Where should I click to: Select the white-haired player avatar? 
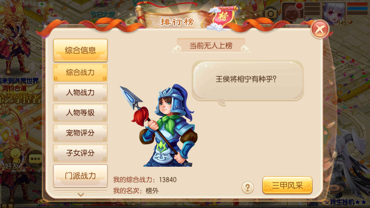334,14
